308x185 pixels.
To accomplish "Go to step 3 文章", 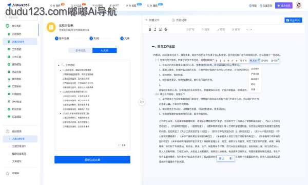I will click(125, 39).
